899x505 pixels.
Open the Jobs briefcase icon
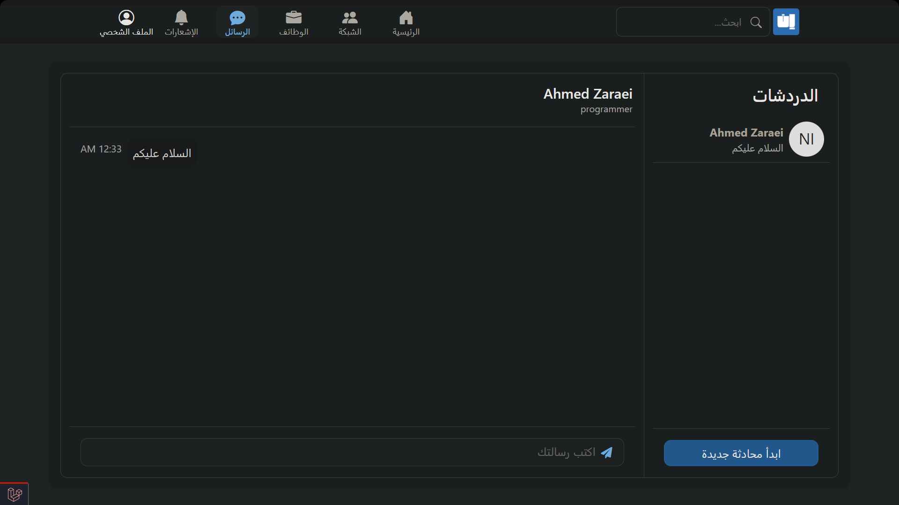coord(294,18)
